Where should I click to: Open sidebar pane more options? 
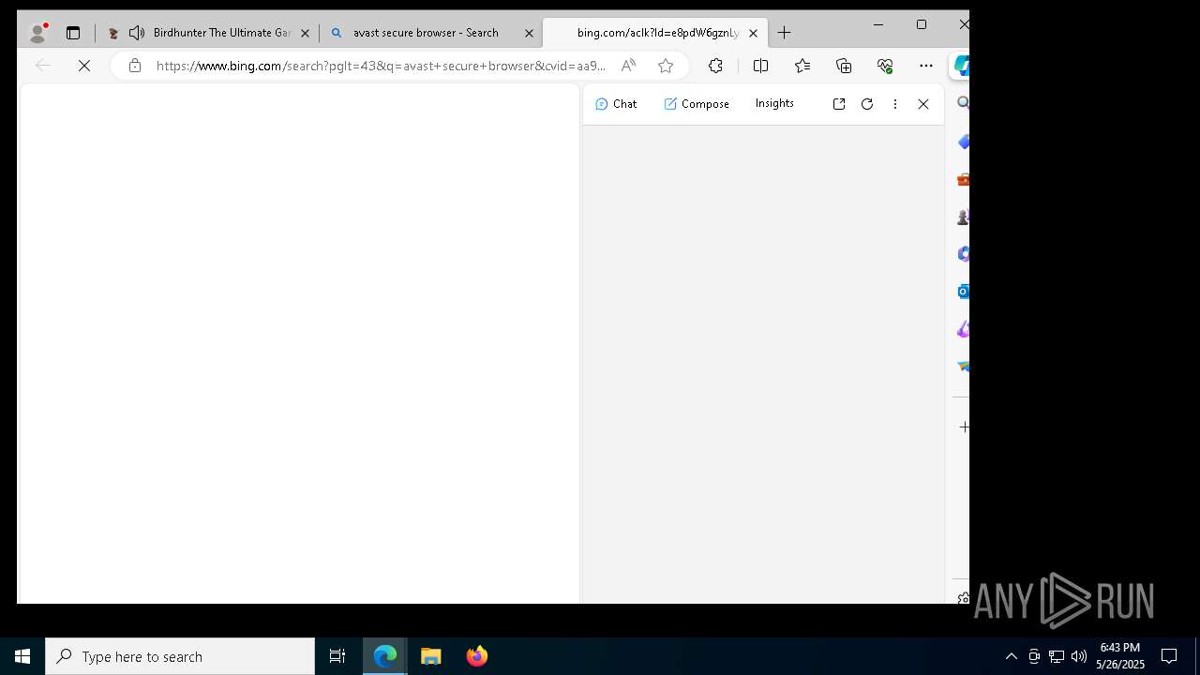[x=895, y=104]
